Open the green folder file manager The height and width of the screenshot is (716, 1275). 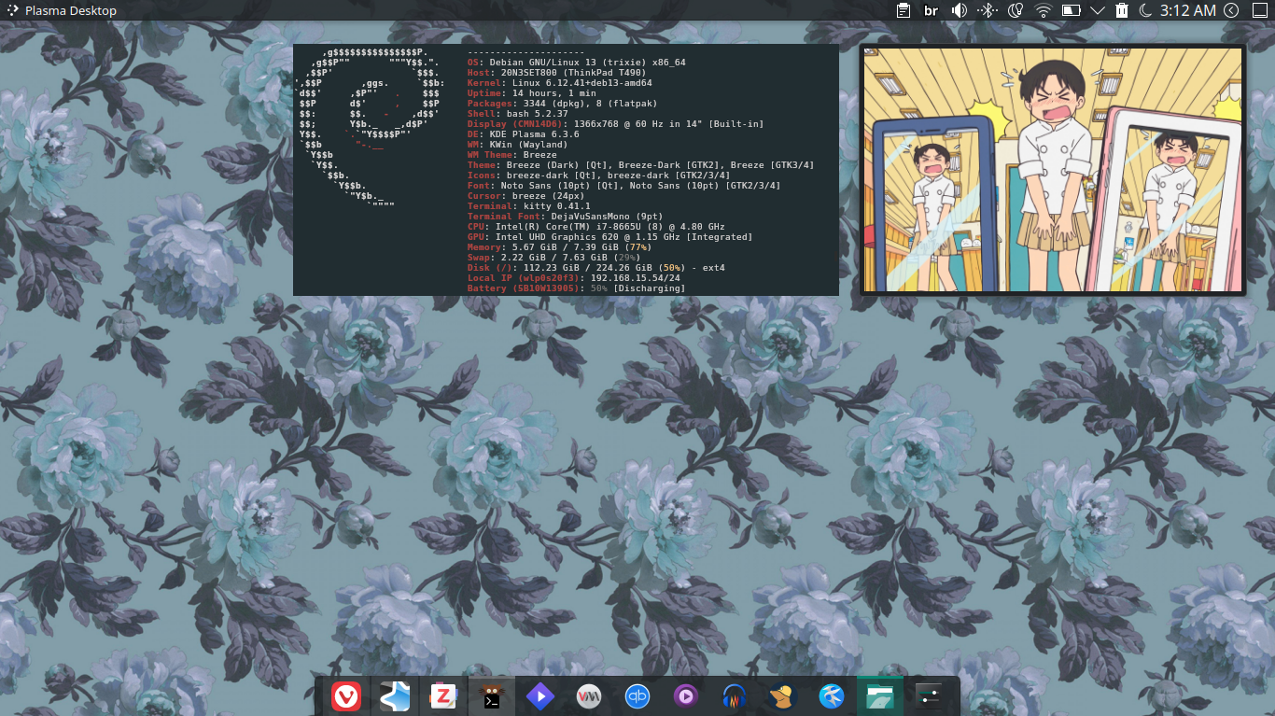tap(880, 695)
